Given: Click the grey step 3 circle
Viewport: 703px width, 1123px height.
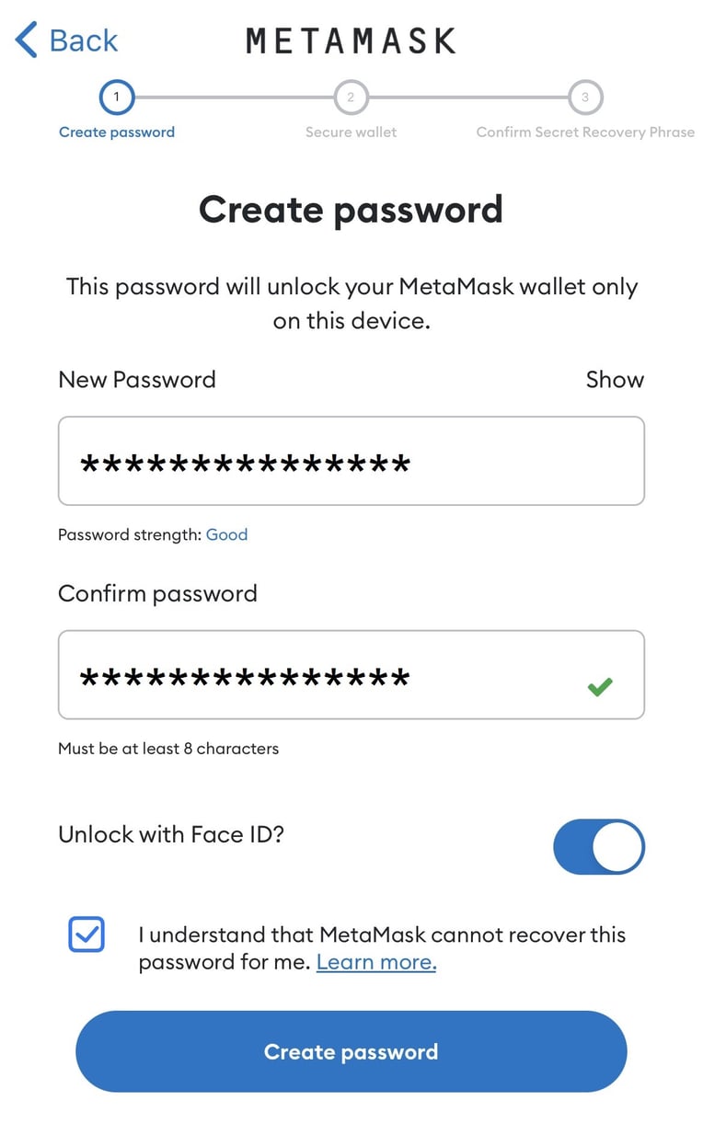Looking at the screenshot, I should (585, 97).
